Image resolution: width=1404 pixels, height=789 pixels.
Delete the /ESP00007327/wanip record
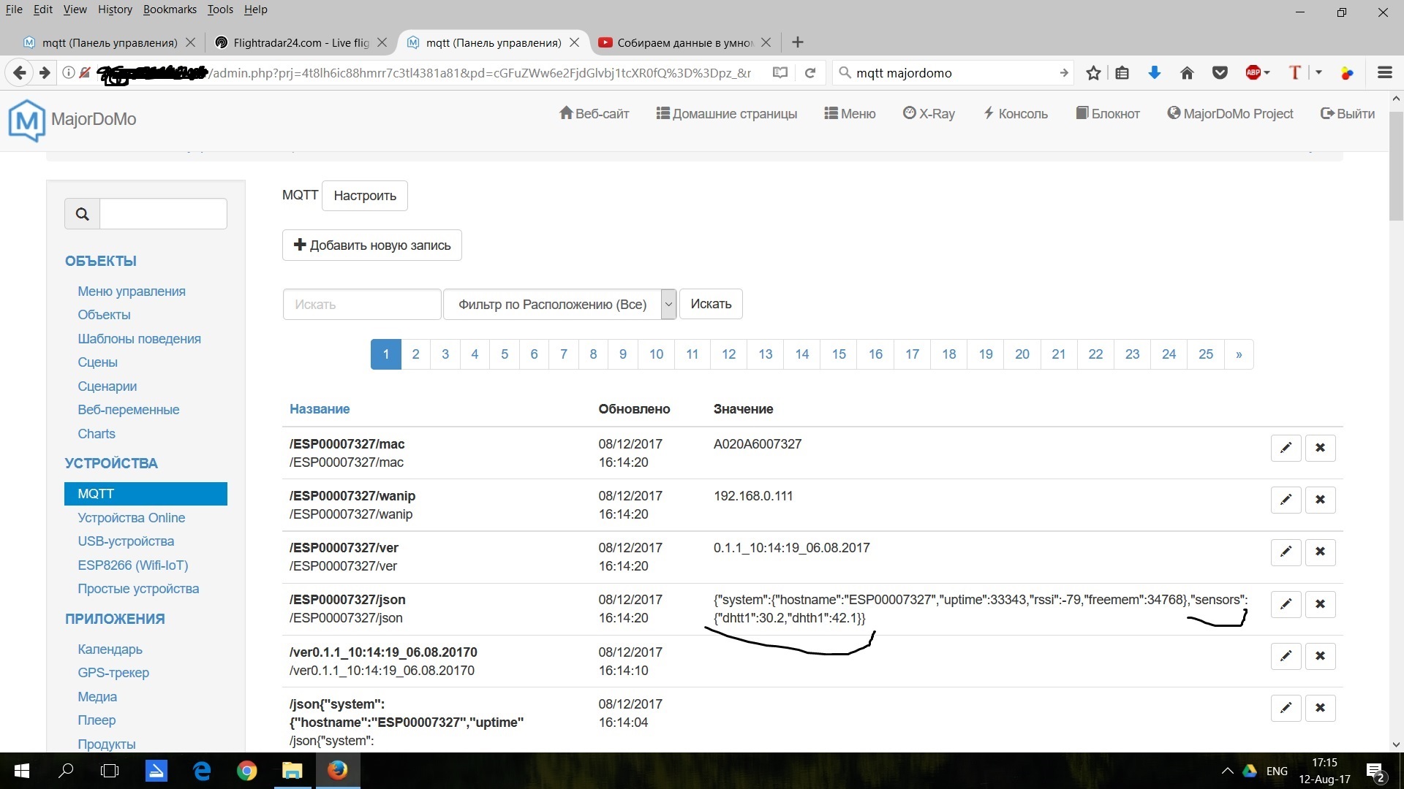[1320, 500]
